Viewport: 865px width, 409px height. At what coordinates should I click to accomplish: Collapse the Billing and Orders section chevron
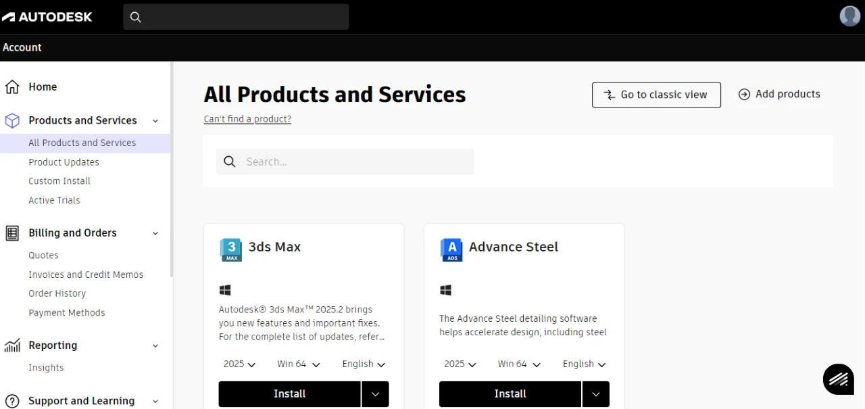coord(155,233)
